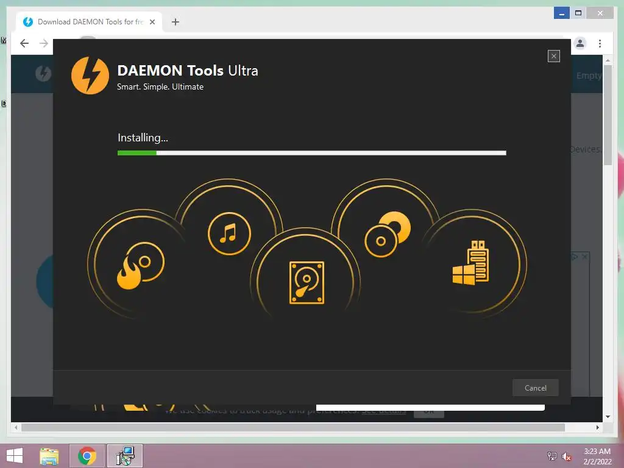
Task: Click the disc copy icon
Action: tap(387, 235)
